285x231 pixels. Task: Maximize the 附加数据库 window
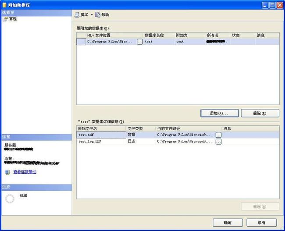[272, 5]
